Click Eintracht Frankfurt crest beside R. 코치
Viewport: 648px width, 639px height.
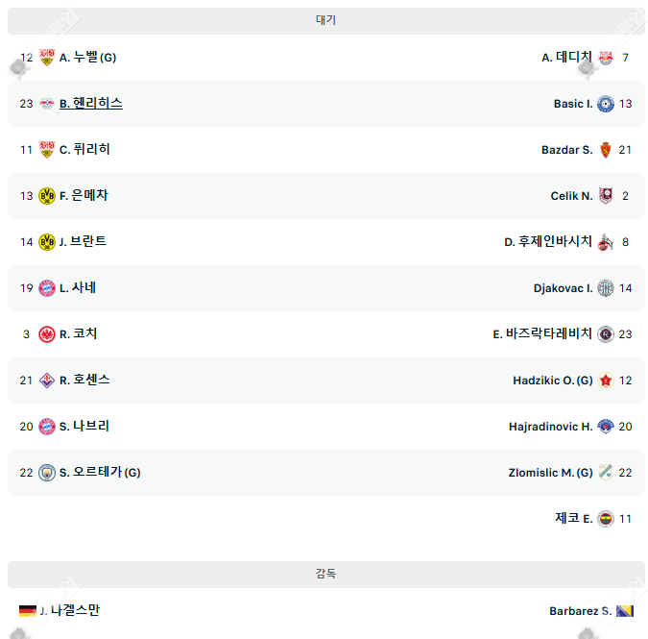click(x=47, y=334)
